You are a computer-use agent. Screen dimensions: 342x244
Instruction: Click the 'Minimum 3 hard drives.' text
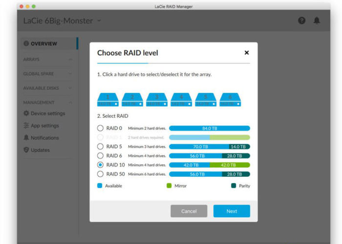pyautogui.click(x=147, y=146)
